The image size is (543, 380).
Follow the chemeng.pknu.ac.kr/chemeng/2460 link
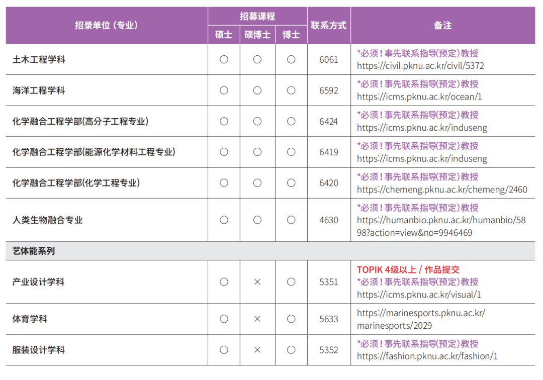(442, 189)
